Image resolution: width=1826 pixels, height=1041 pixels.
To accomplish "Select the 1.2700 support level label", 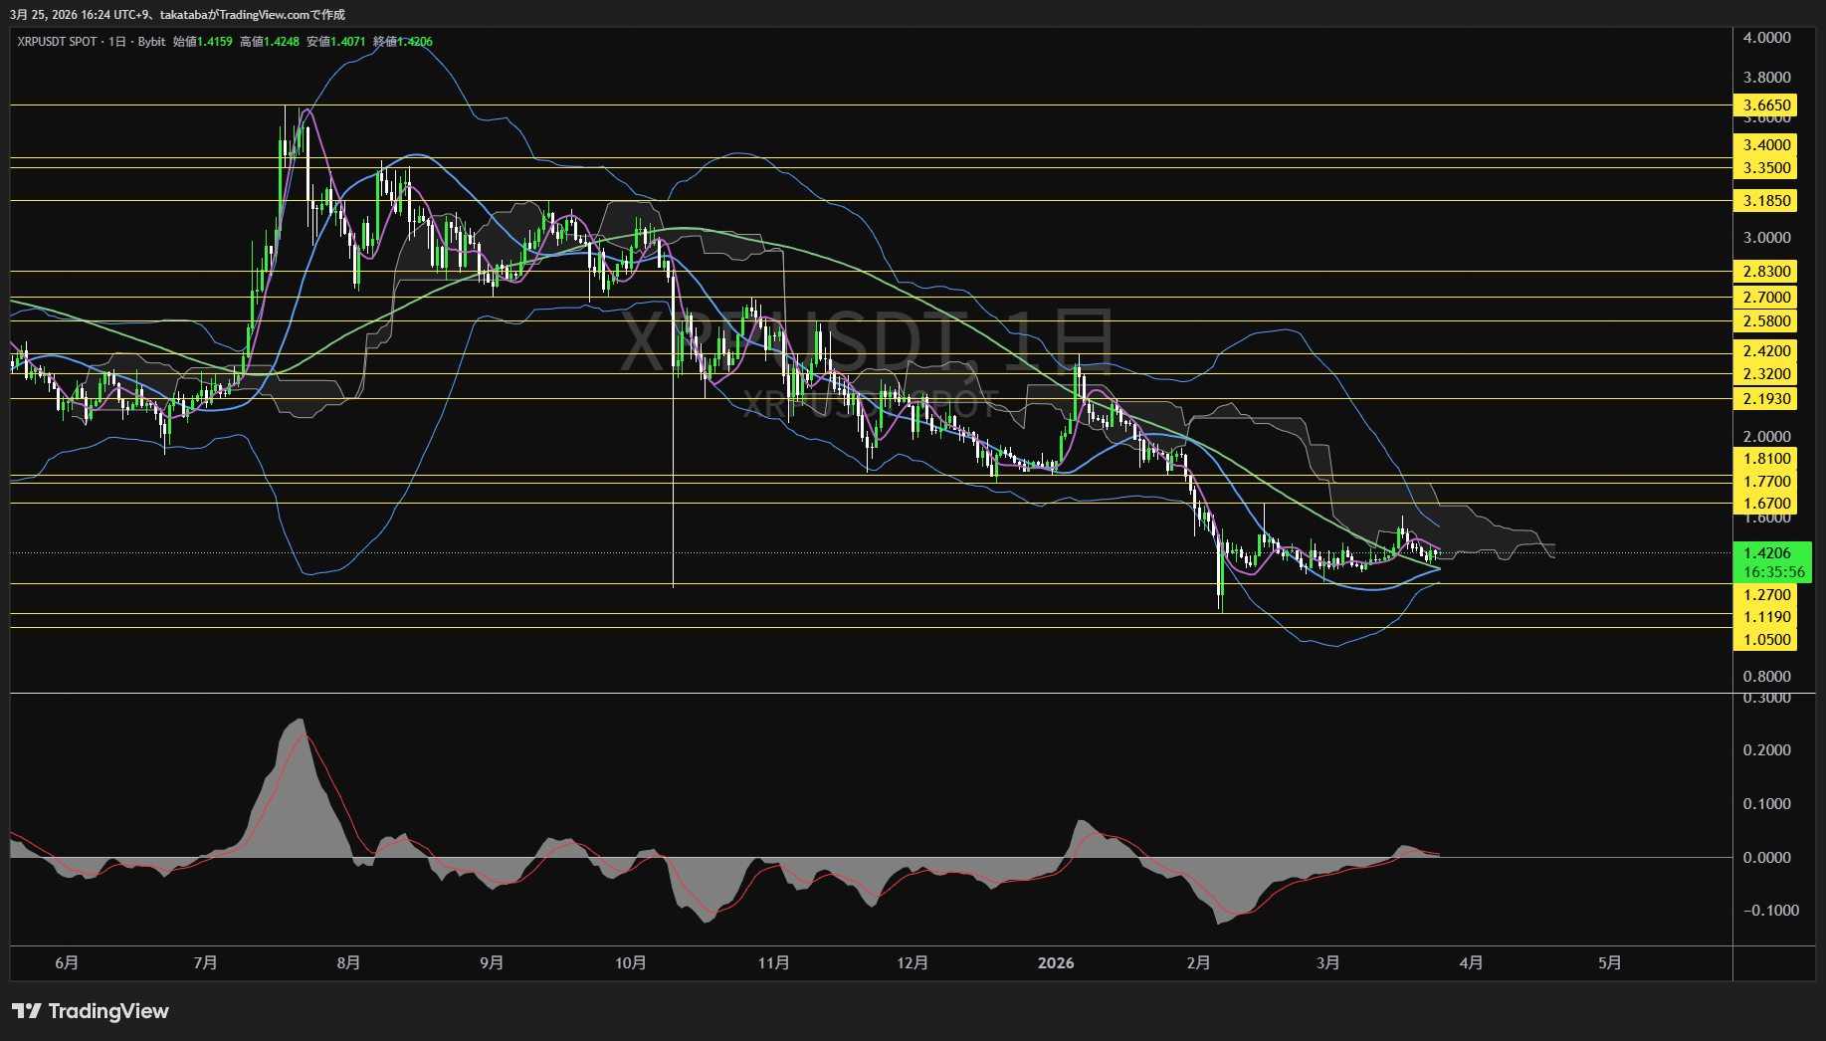I will pyautogui.click(x=1766, y=595).
